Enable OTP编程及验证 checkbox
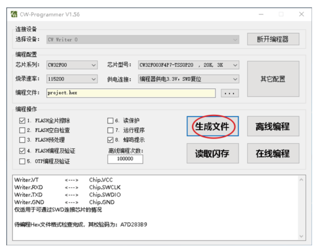This screenshot has height=250, width=320. pyautogui.click(x=22, y=161)
